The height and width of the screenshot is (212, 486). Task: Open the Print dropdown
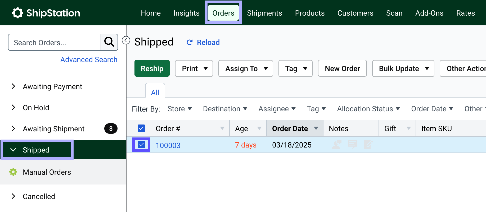[x=194, y=68]
